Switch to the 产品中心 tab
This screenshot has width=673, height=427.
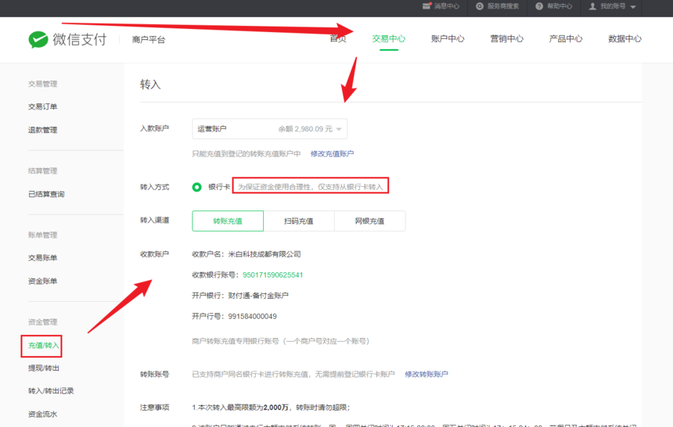pyautogui.click(x=566, y=38)
